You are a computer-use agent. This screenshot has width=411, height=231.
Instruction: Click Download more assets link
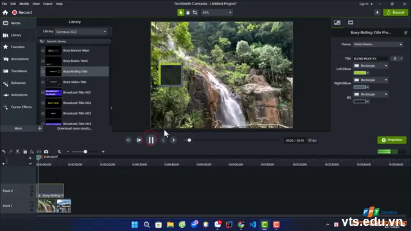coord(74,128)
